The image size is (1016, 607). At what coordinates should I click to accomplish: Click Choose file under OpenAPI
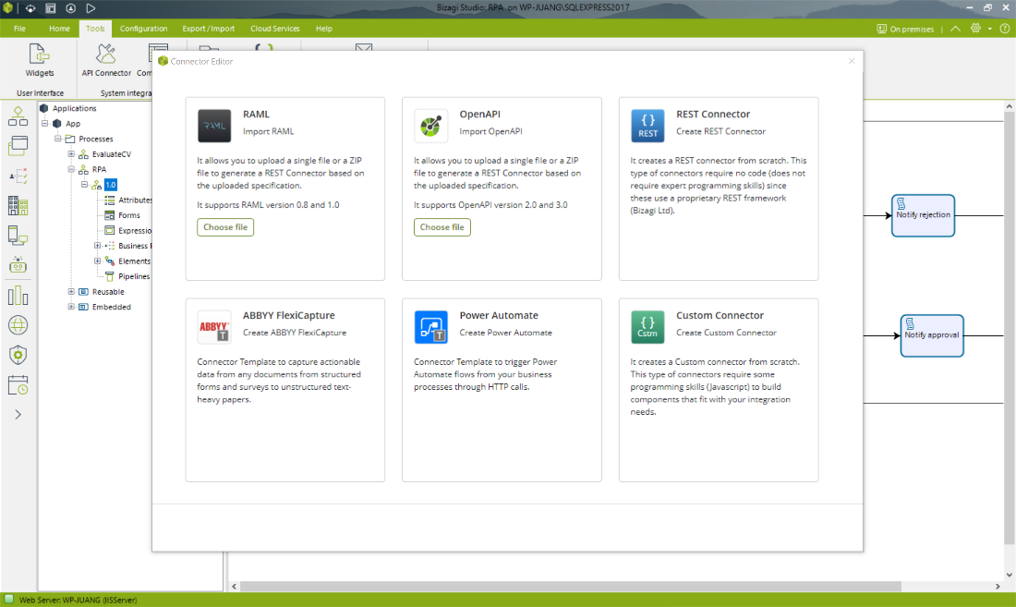click(441, 227)
